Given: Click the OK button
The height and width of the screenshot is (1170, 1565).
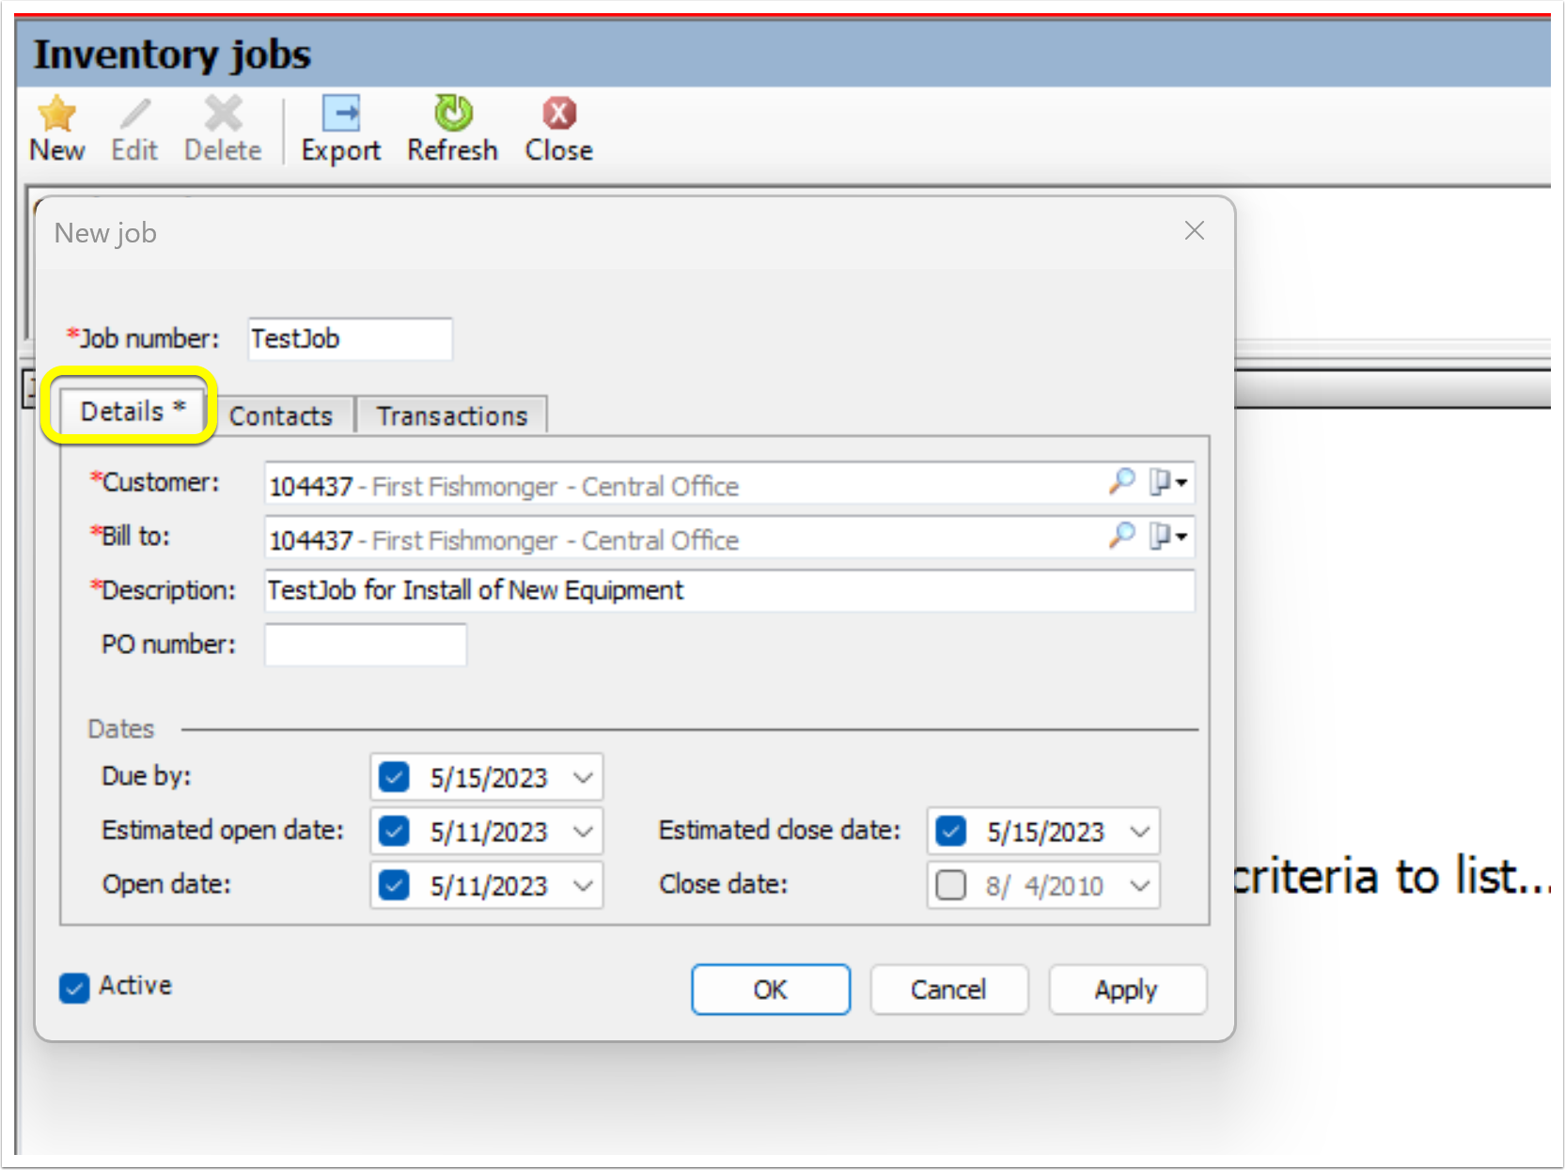Looking at the screenshot, I should click(771, 990).
